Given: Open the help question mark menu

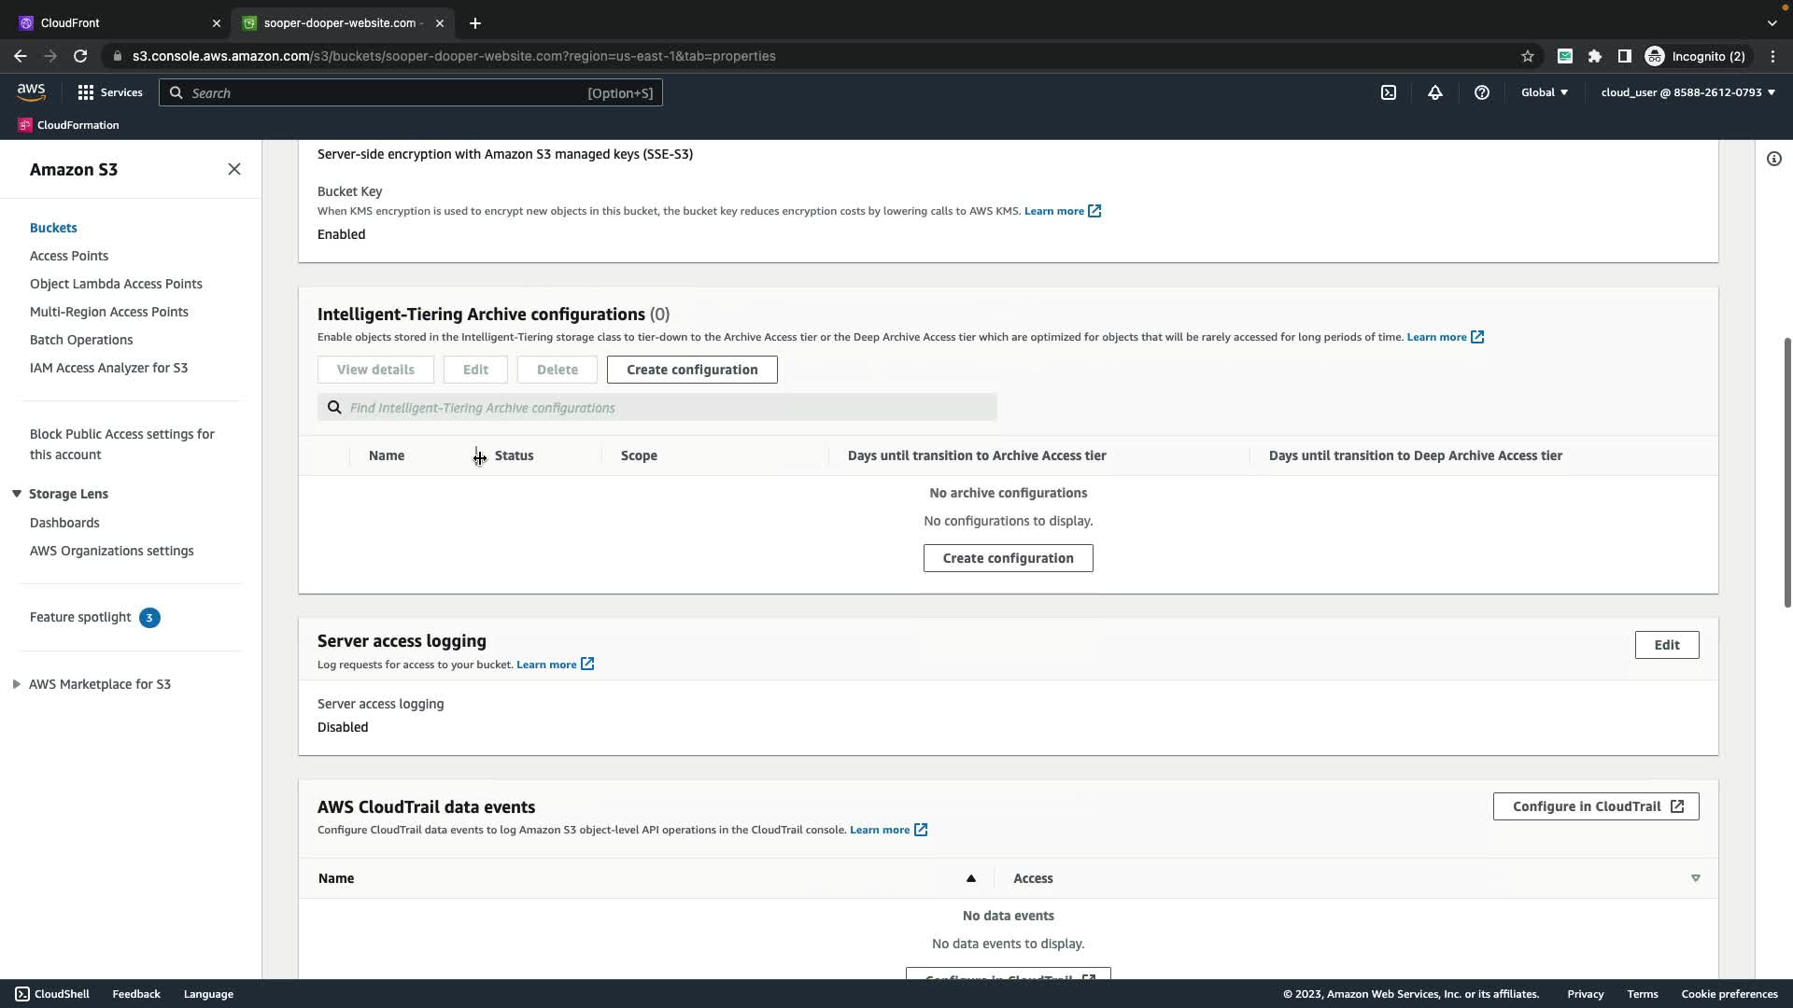Looking at the screenshot, I should point(1482,92).
